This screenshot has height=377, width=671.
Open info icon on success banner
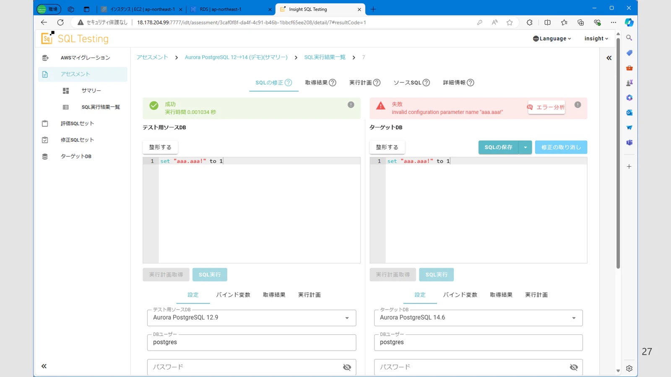coord(351,105)
